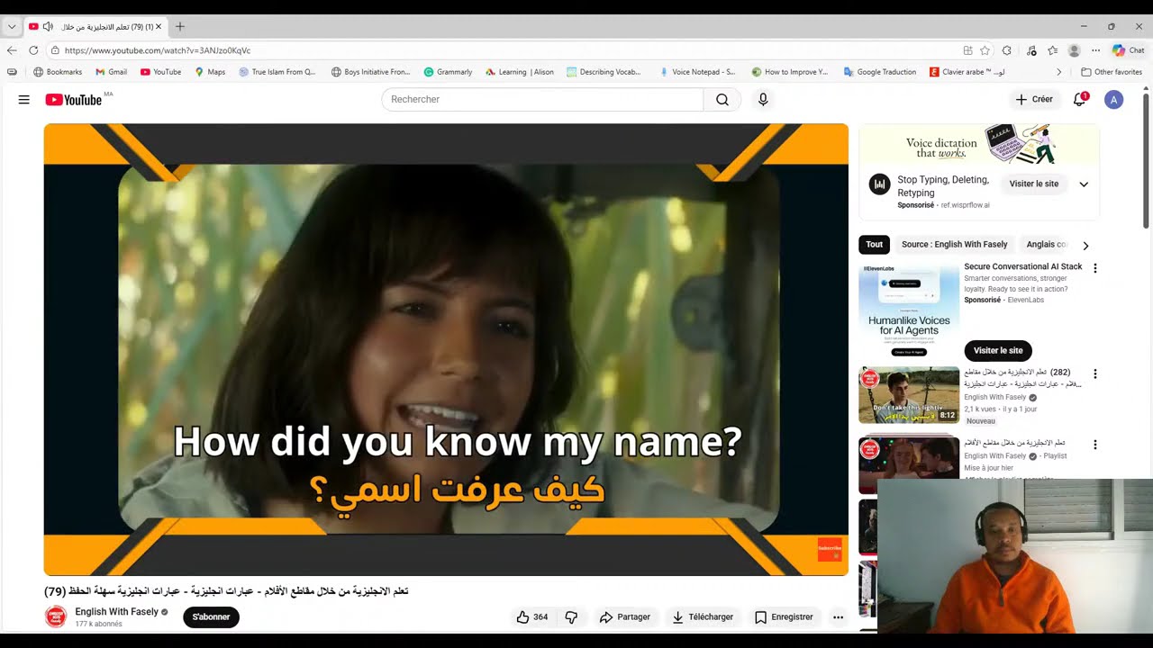The image size is (1153, 648).
Task: Share the video with Partager
Action: (x=624, y=616)
